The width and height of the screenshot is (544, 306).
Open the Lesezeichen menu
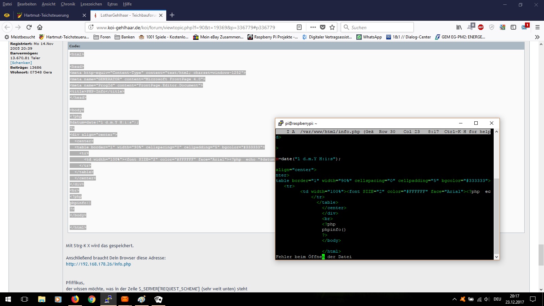91,4
